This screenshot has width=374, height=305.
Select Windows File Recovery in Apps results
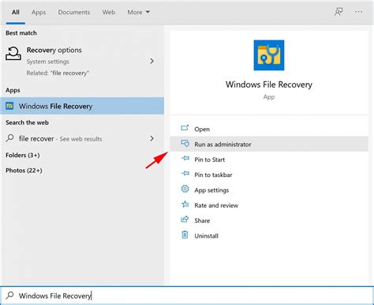pos(82,106)
